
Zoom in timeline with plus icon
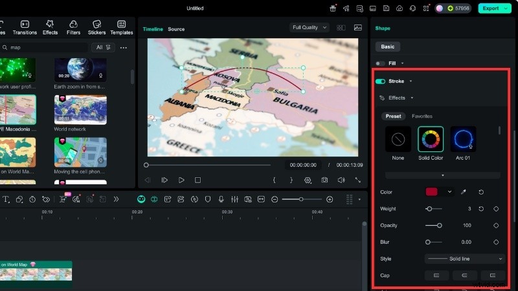click(x=330, y=199)
